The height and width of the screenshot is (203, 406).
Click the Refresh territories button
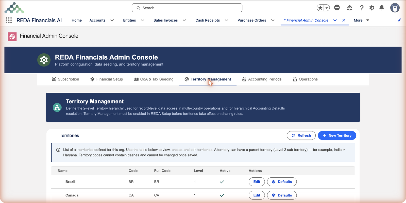301,136
